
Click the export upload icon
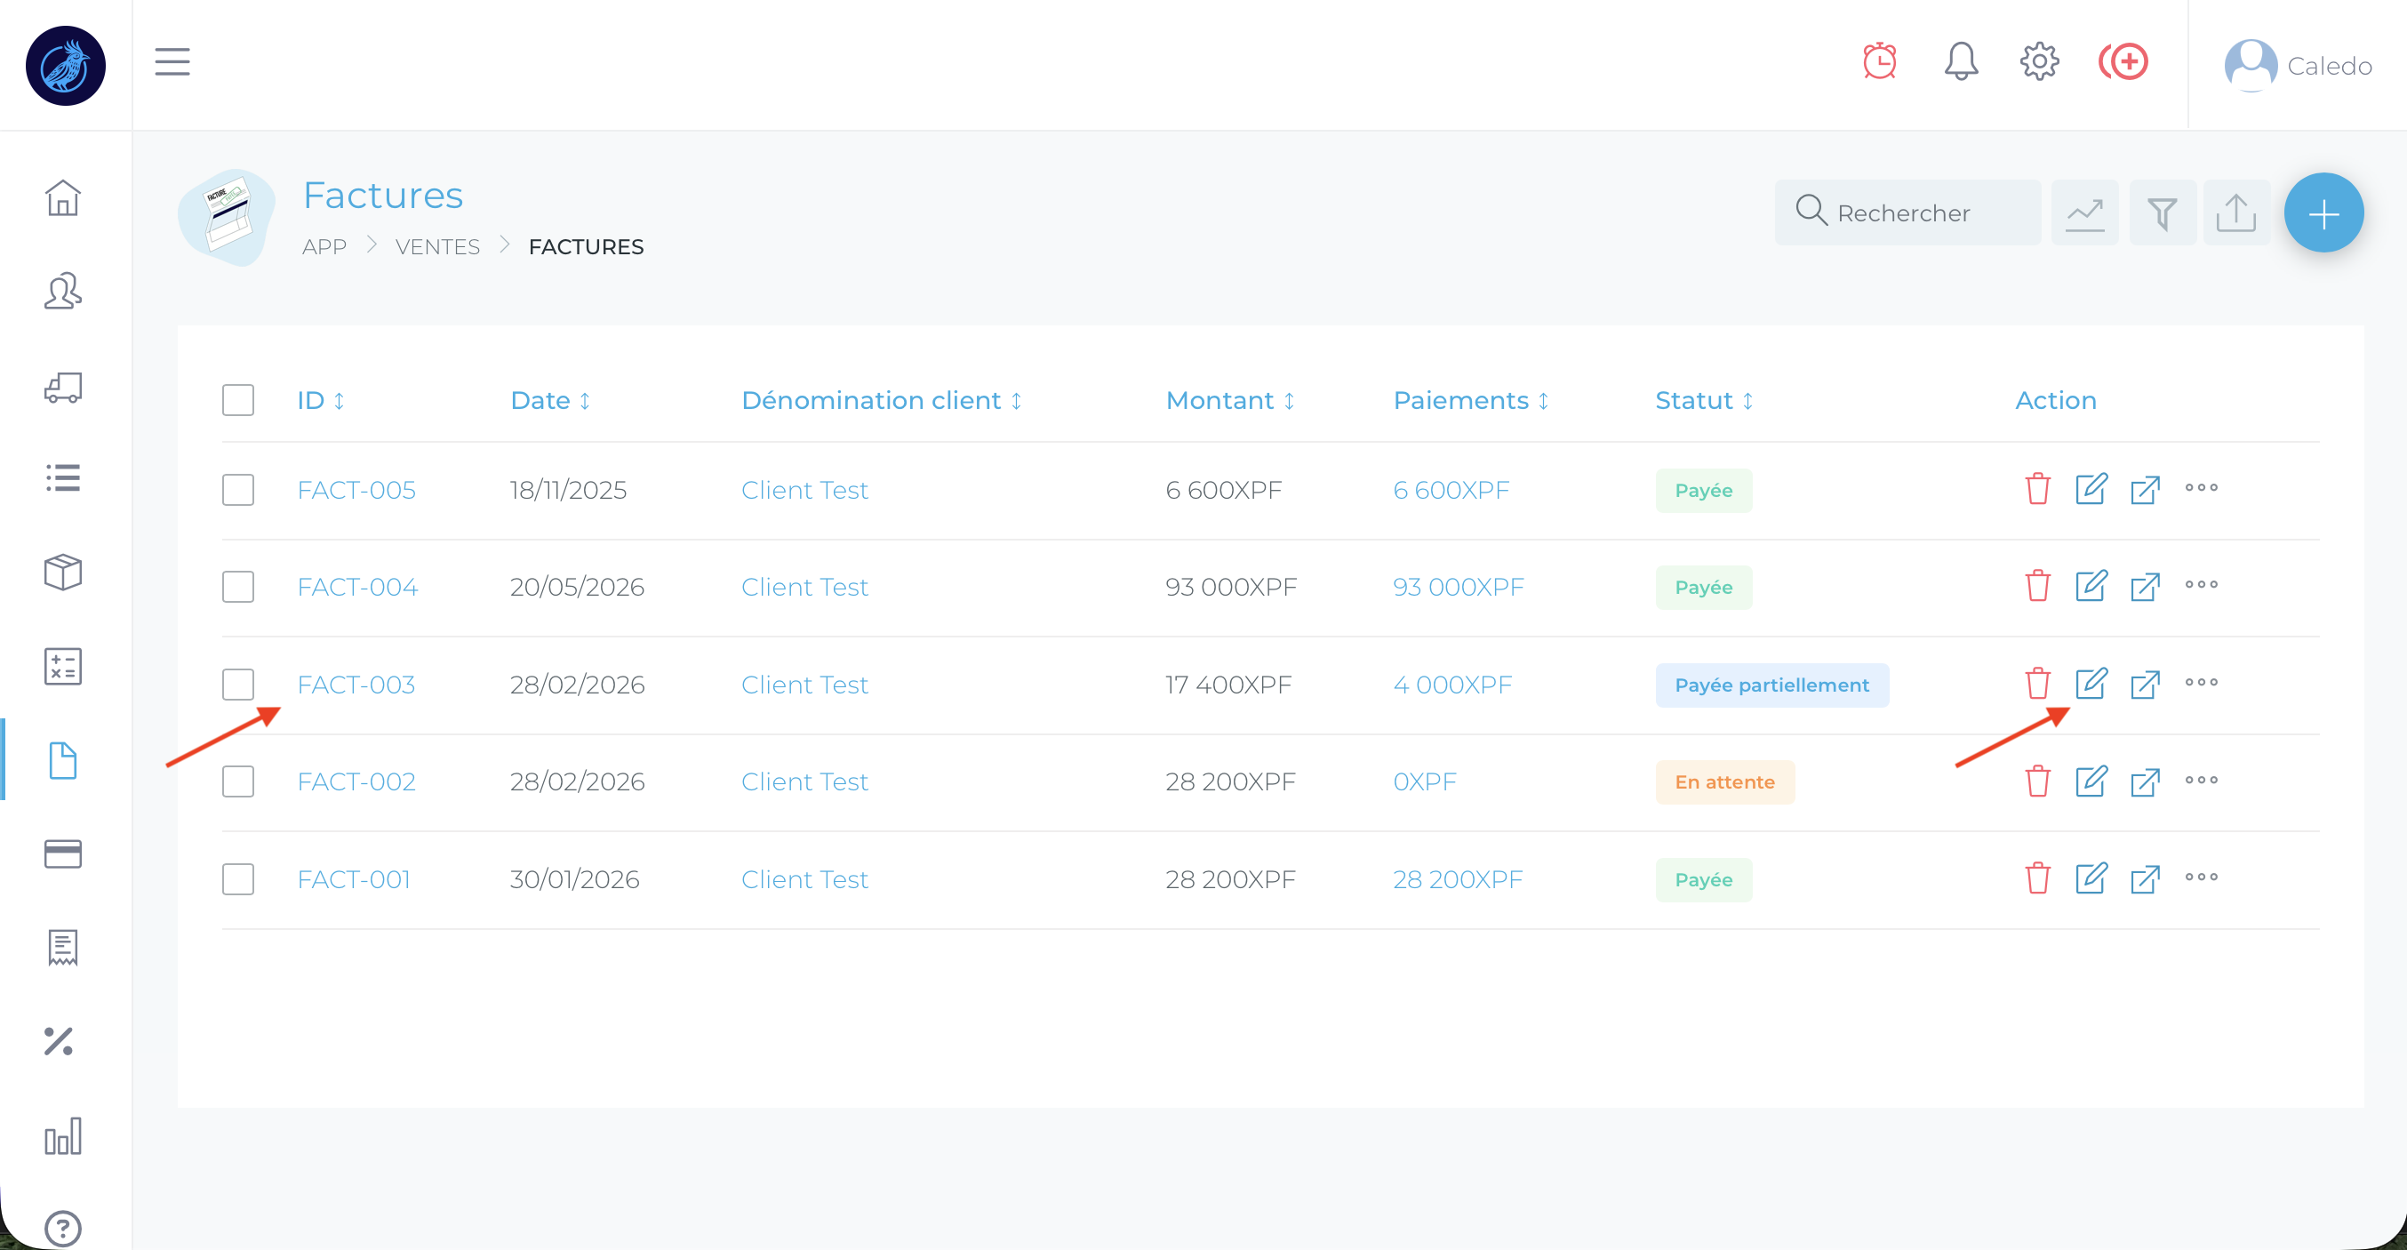pyautogui.click(x=2236, y=213)
